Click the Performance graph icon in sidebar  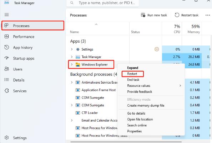pyautogui.click(x=6, y=36)
